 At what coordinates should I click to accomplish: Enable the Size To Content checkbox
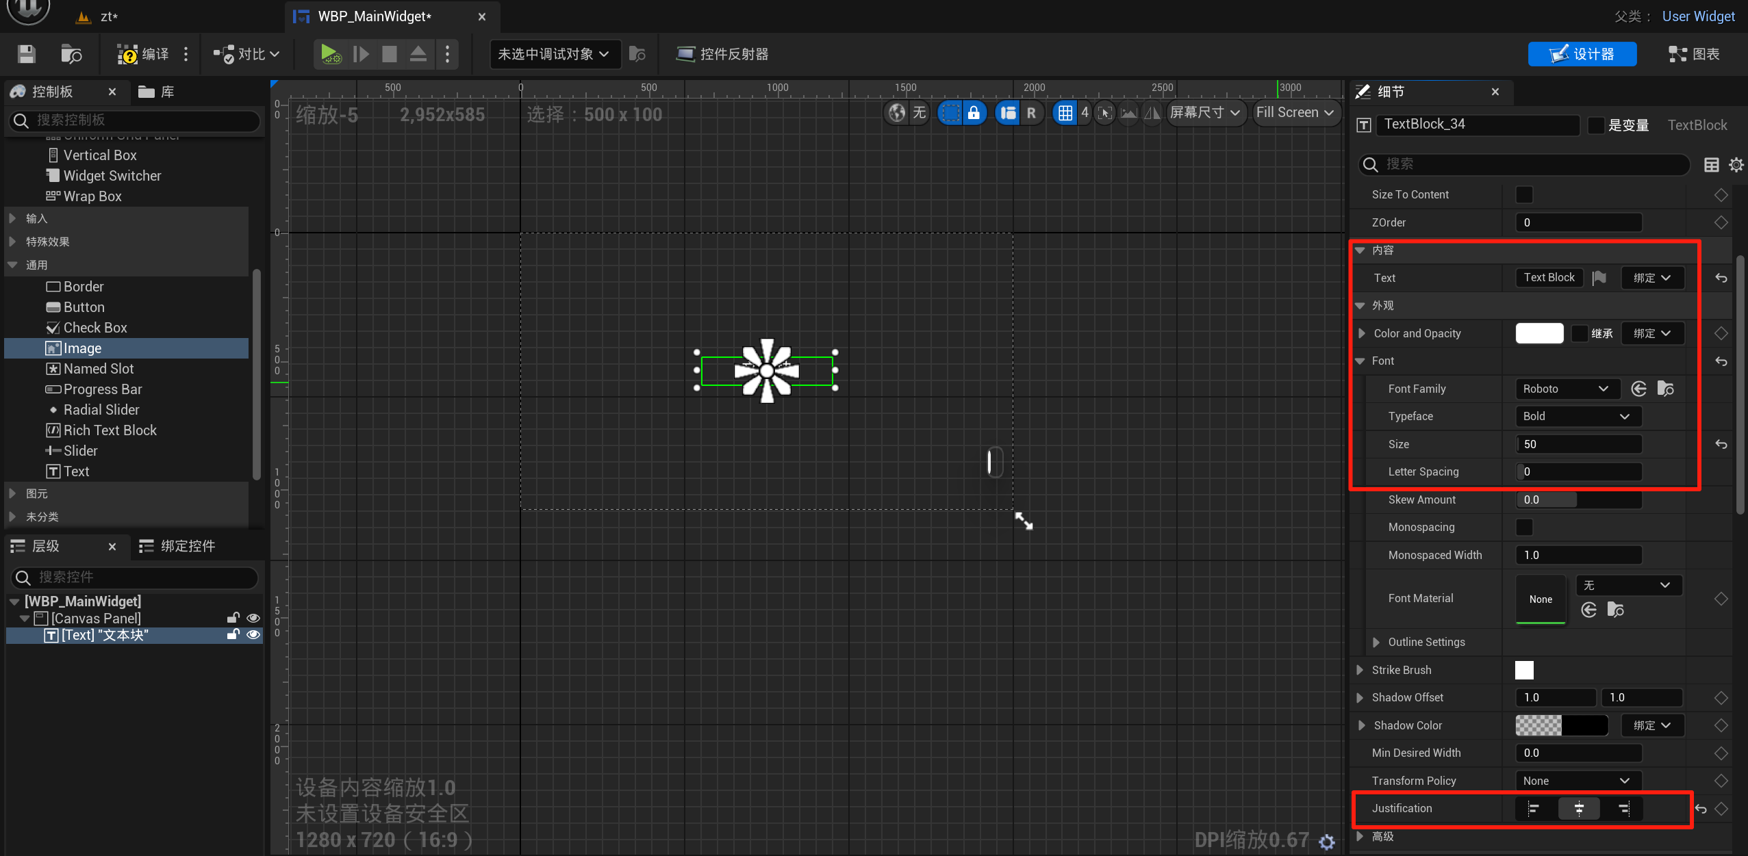[1524, 195]
